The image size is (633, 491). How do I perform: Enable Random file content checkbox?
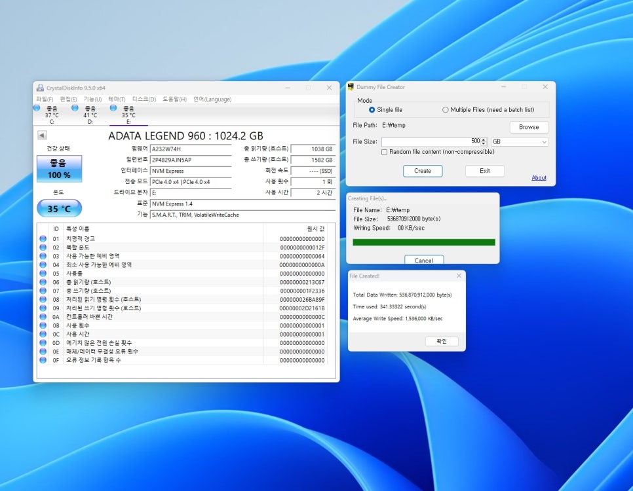[x=385, y=152]
